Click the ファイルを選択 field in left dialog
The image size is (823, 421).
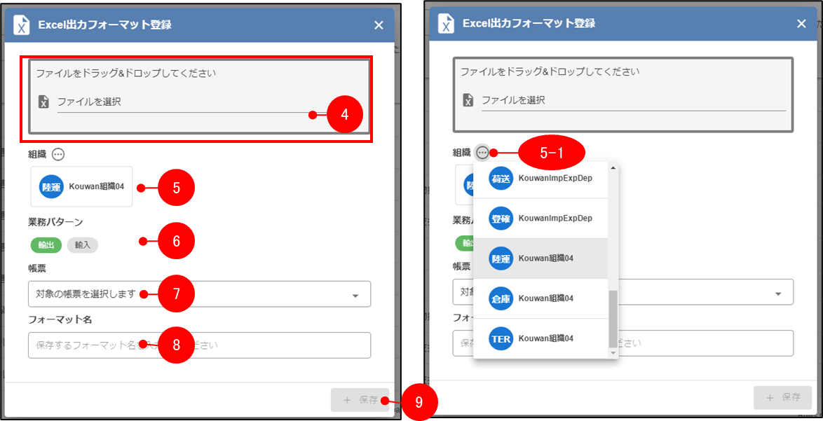click(182, 102)
